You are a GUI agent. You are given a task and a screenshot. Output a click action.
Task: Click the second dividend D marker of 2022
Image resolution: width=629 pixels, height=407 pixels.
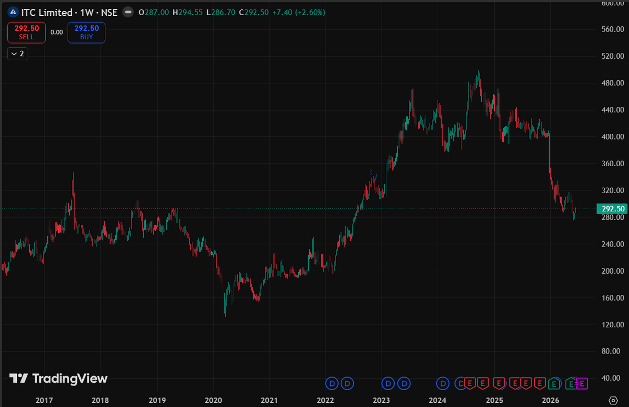(348, 383)
